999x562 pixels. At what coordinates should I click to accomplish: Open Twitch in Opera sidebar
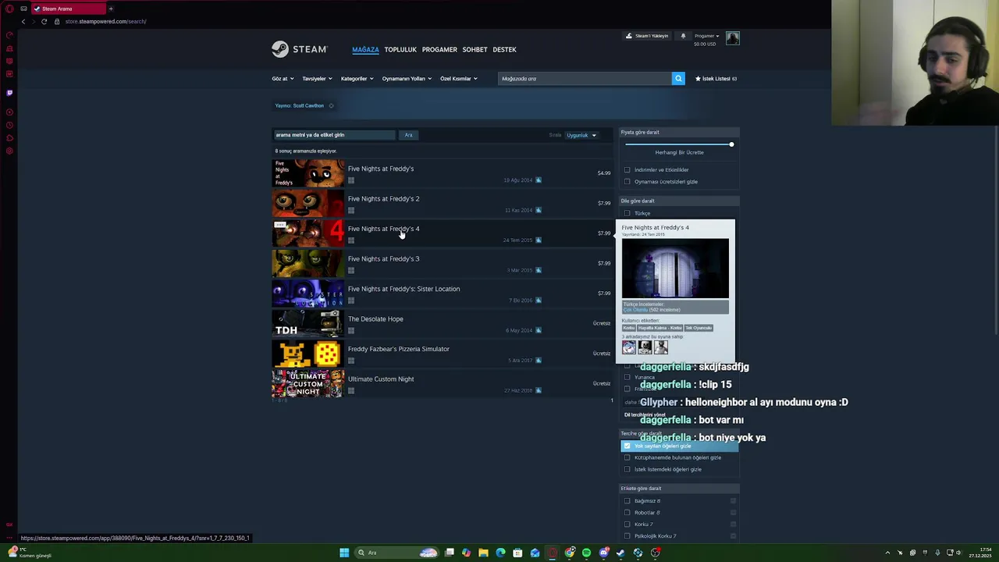pos(9,93)
